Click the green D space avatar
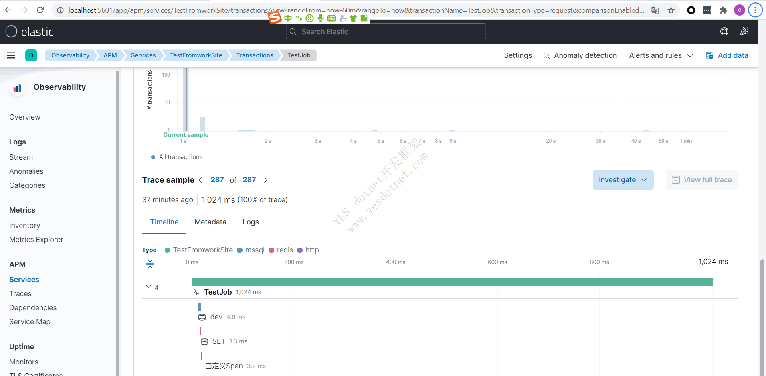This screenshot has height=376, width=766. (31, 55)
